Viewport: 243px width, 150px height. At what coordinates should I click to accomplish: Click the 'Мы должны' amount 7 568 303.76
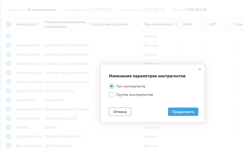pyautogui.click(x=154, y=10)
